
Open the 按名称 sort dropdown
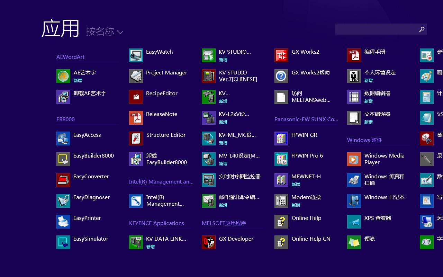point(100,32)
